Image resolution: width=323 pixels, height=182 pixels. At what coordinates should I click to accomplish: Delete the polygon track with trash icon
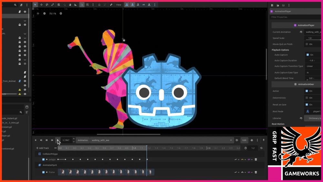pos(256,159)
